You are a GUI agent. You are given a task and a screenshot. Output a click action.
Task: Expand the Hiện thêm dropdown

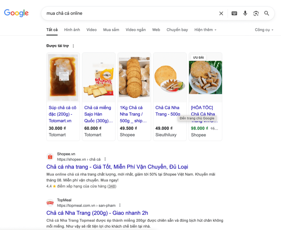205,30
